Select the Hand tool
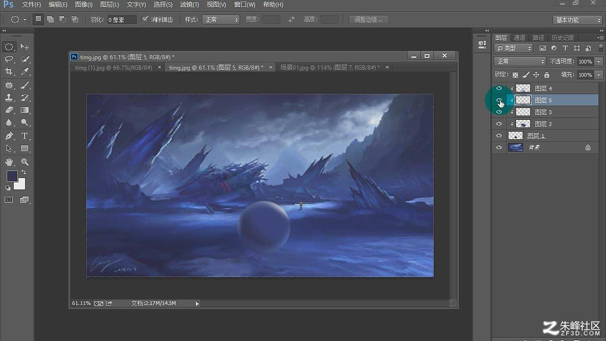Image resolution: width=606 pixels, height=341 pixels. pos(9,162)
